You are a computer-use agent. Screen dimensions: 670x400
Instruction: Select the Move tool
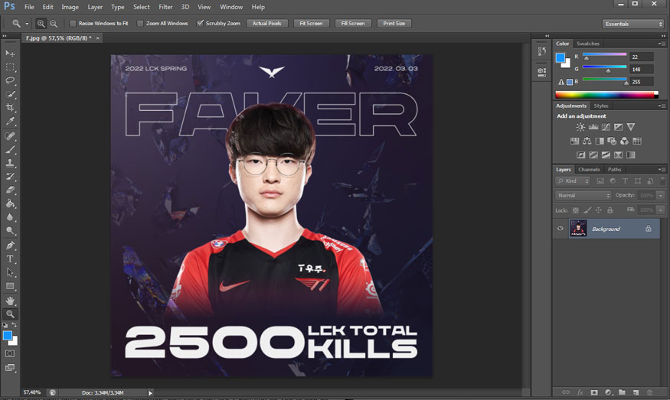tap(10, 53)
